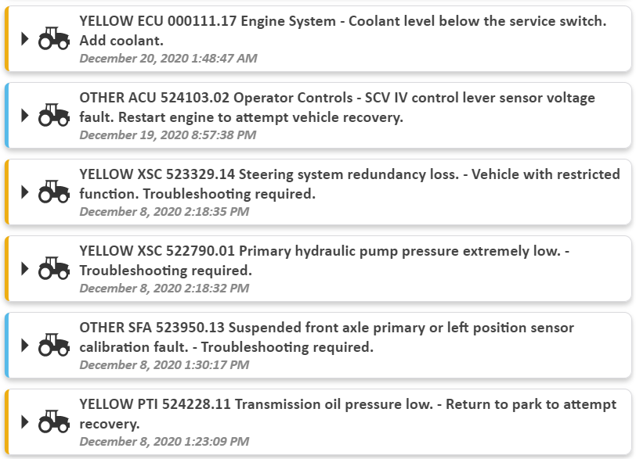Click tractor icon on PTI 524228.11 alert
Viewport: 636px width, 459px height.
(54, 421)
